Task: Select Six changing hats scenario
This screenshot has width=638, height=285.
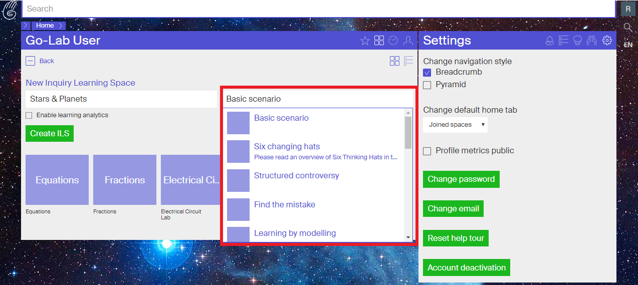Action: coord(287,147)
